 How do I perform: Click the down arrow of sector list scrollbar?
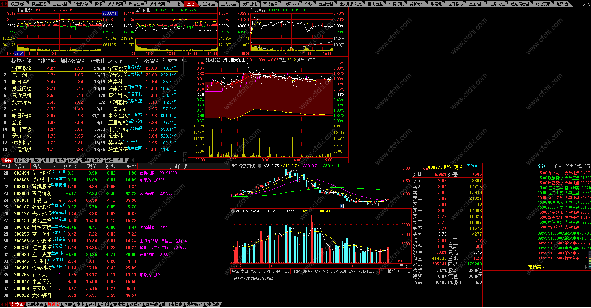click(185, 155)
